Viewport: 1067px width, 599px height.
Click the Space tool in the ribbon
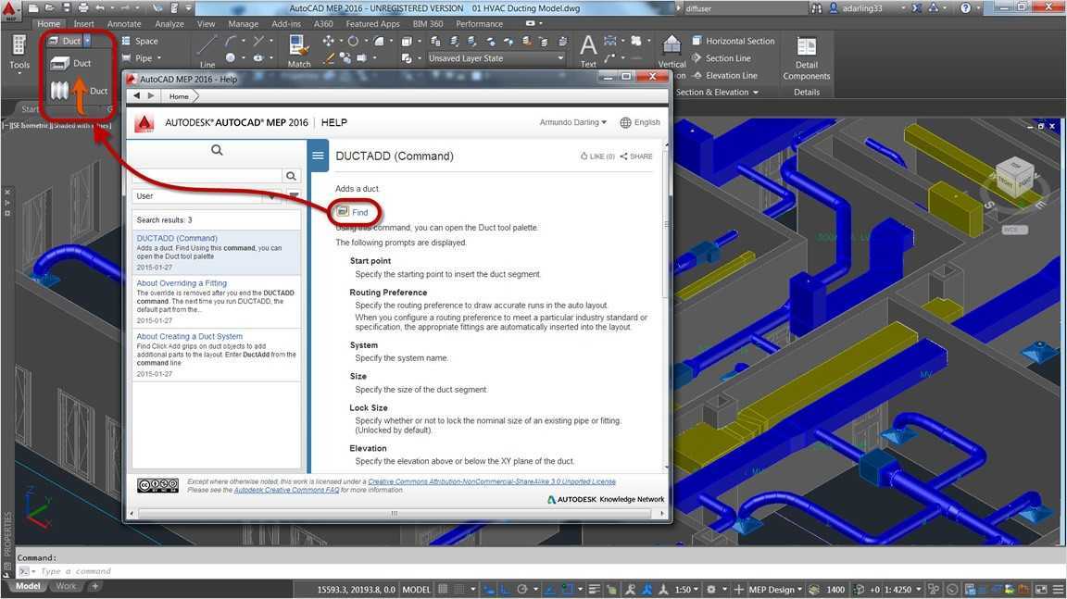[140, 41]
